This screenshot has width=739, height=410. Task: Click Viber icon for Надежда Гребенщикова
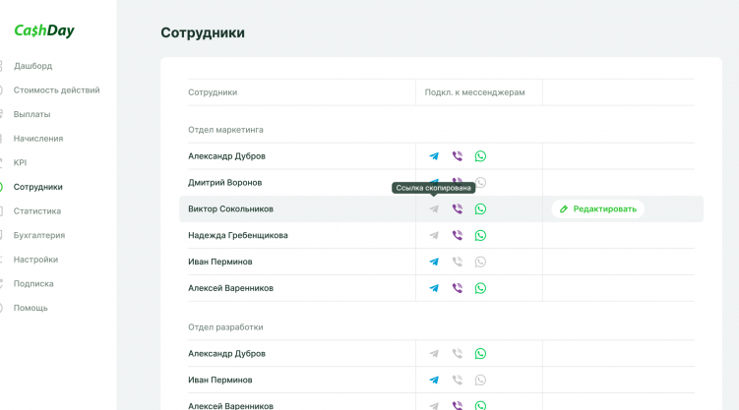pos(457,236)
